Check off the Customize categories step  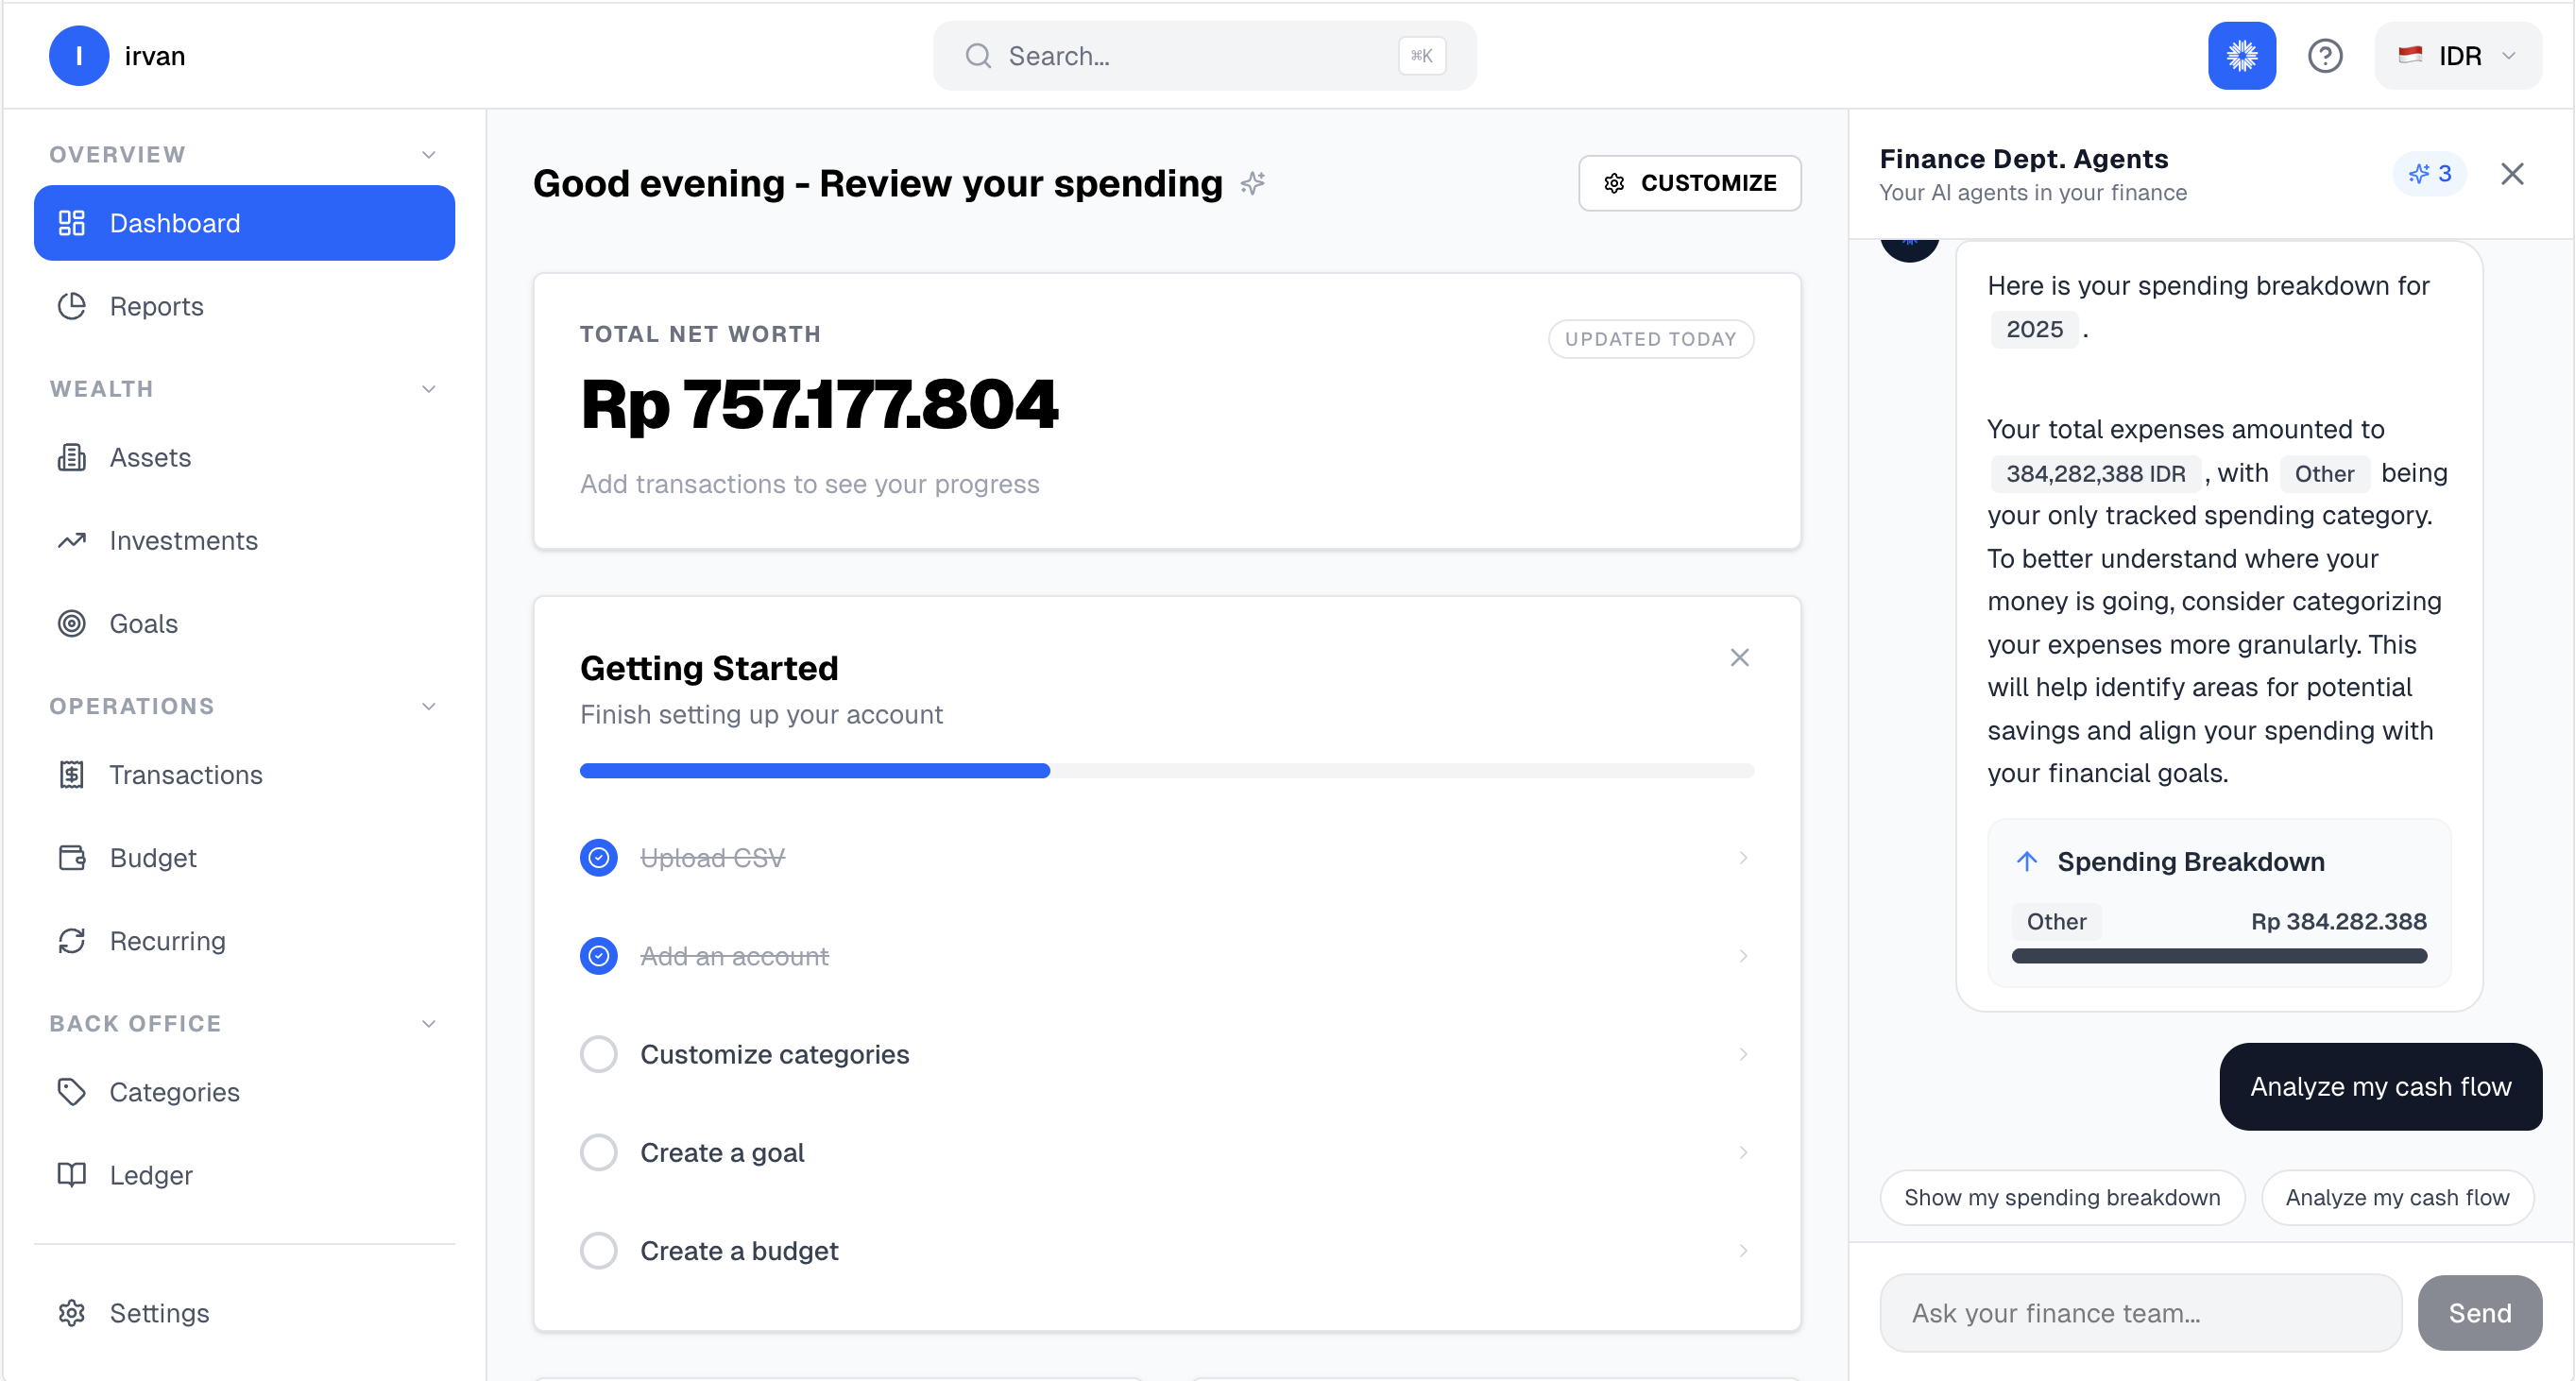pyautogui.click(x=599, y=1054)
